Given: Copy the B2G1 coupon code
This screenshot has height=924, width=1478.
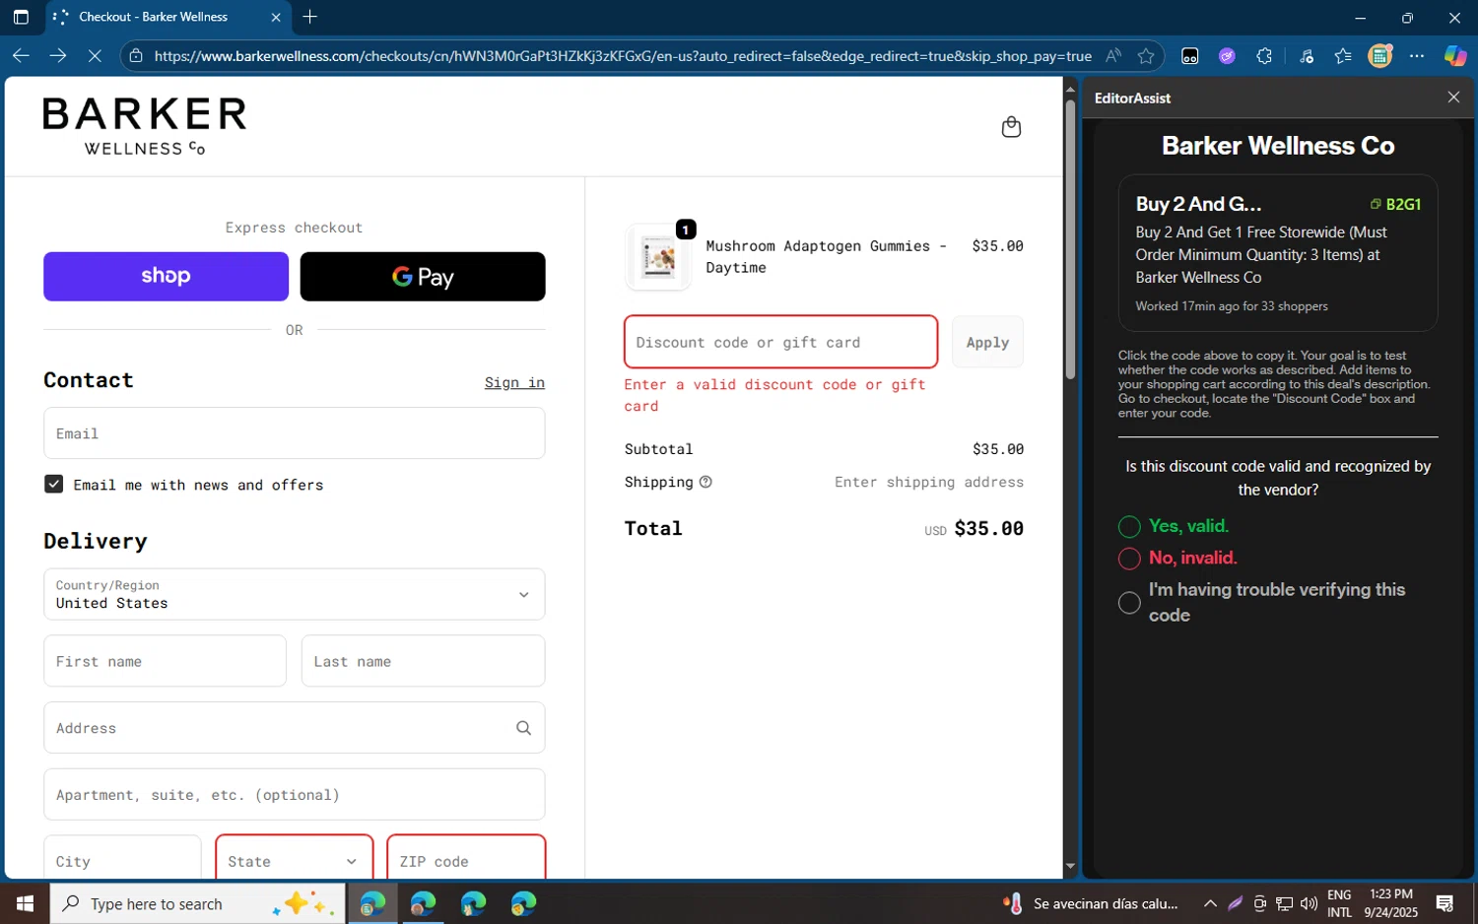Looking at the screenshot, I should [x=1395, y=204].
